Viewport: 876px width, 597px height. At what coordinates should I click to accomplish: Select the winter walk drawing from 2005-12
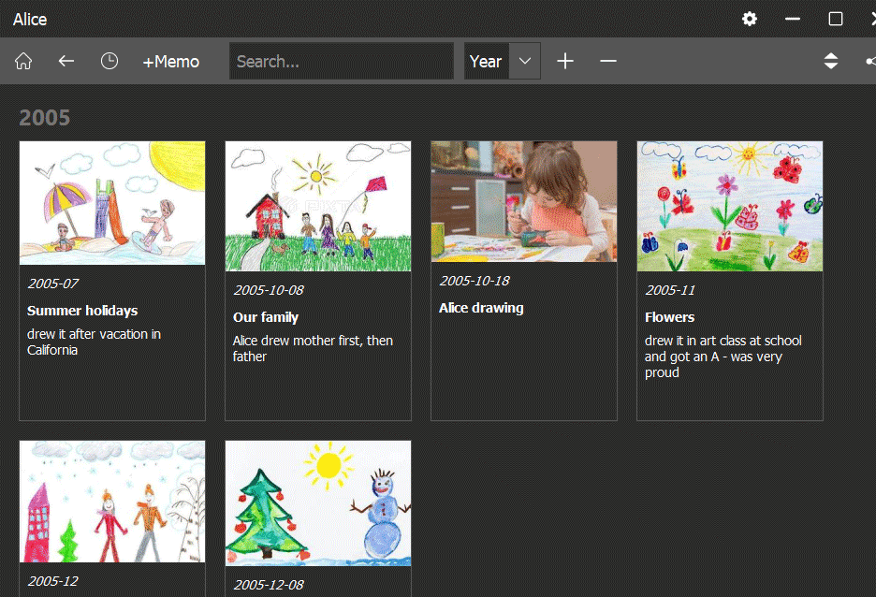pos(112,502)
